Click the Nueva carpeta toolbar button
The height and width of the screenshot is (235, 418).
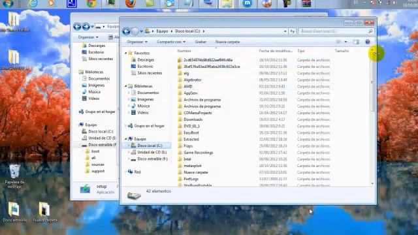227,42
